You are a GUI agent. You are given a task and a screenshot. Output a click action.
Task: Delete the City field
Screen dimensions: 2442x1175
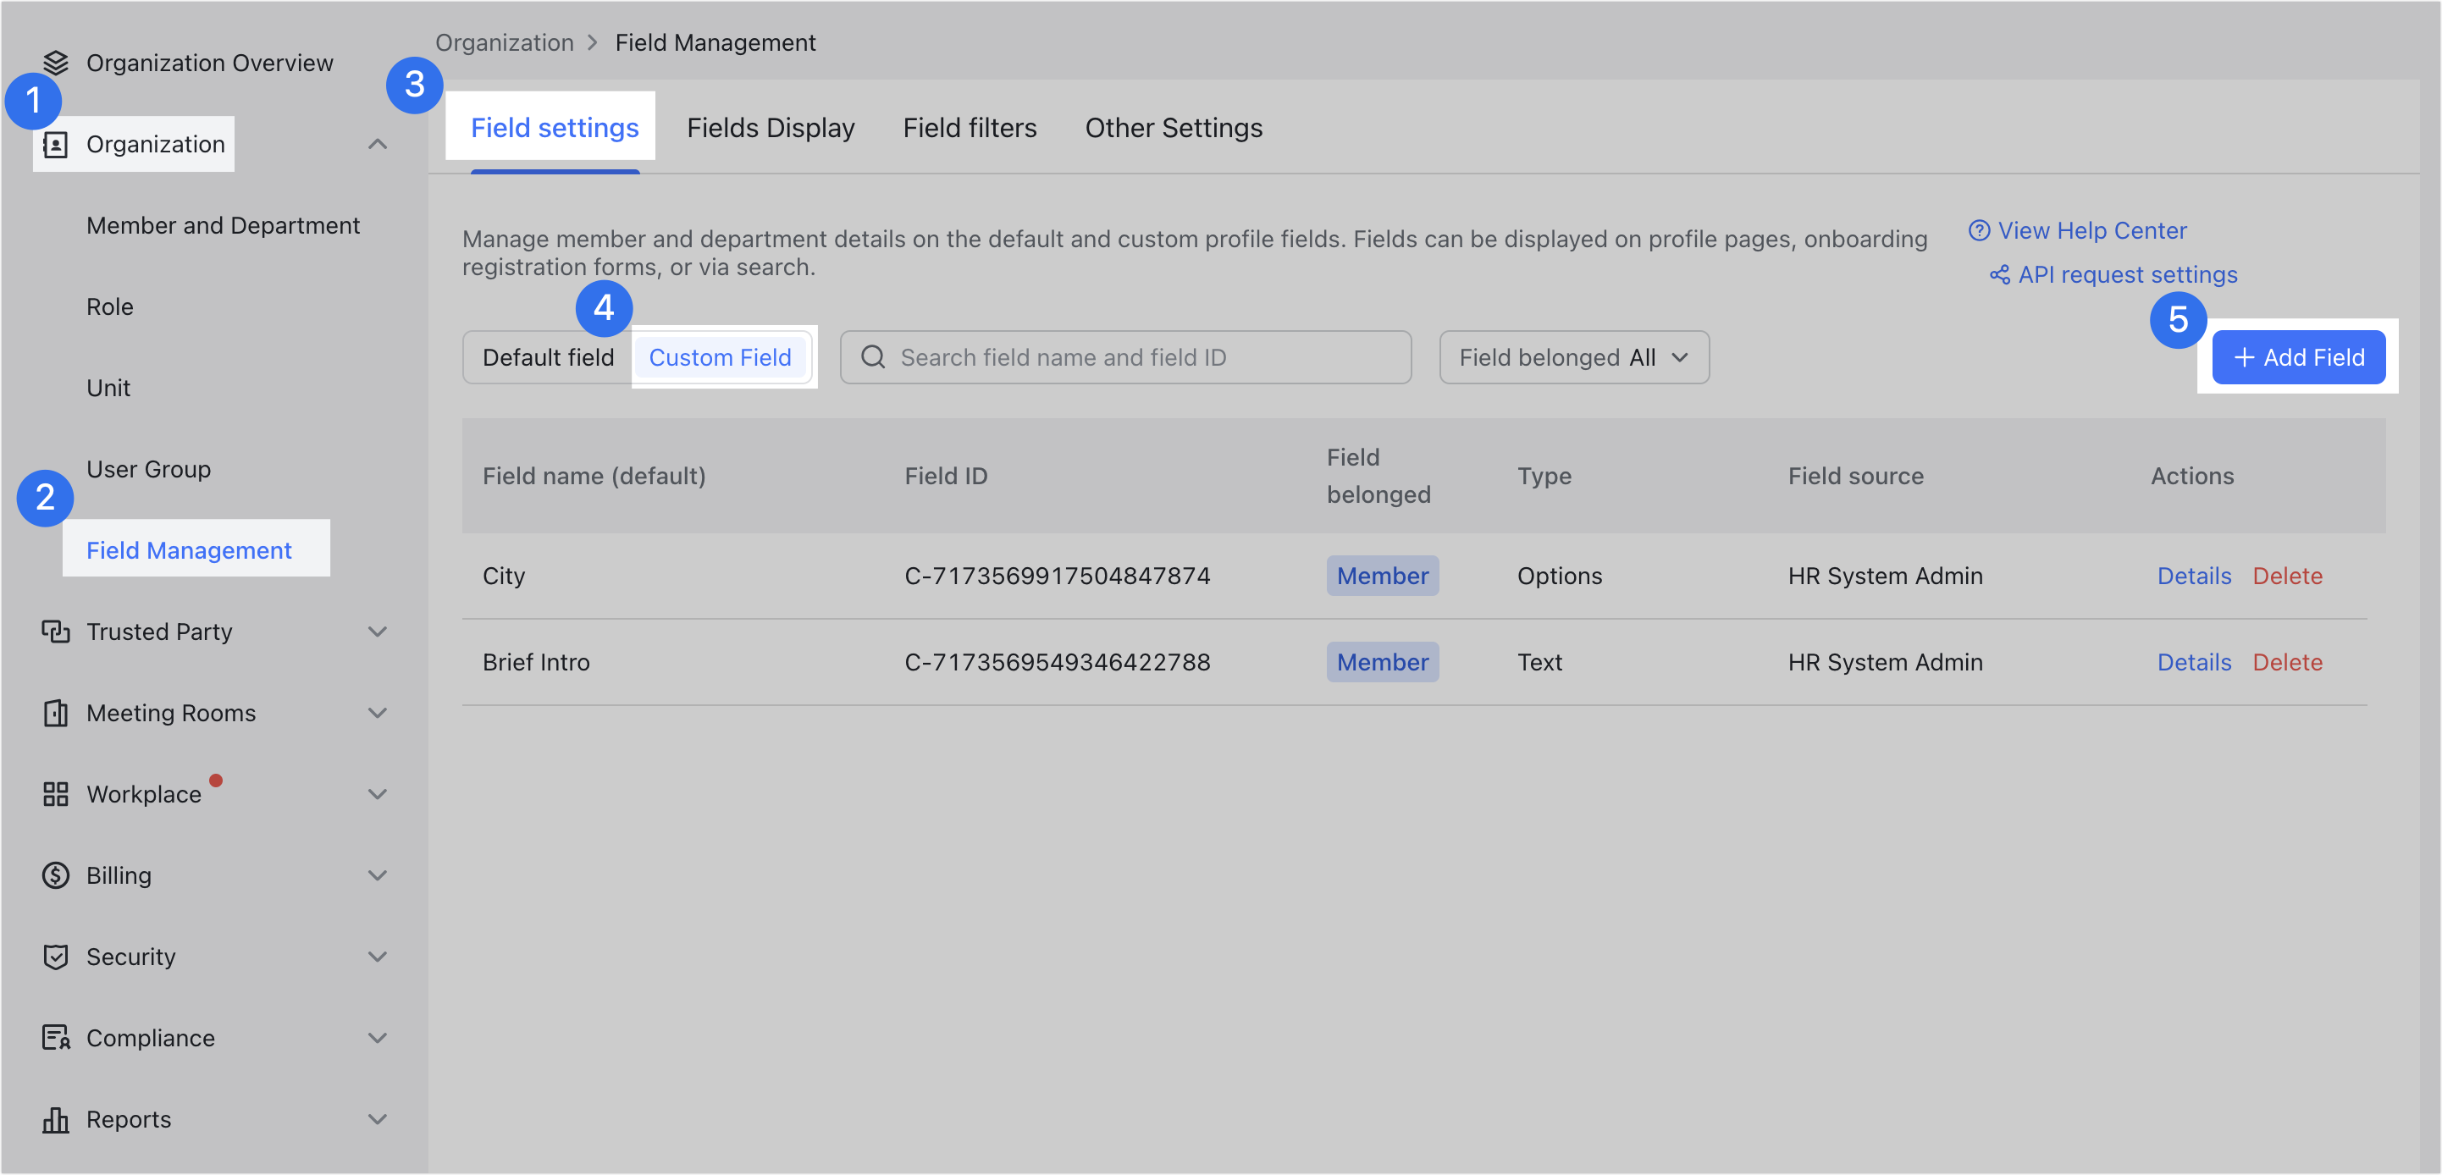pyautogui.click(x=2286, y=576)
